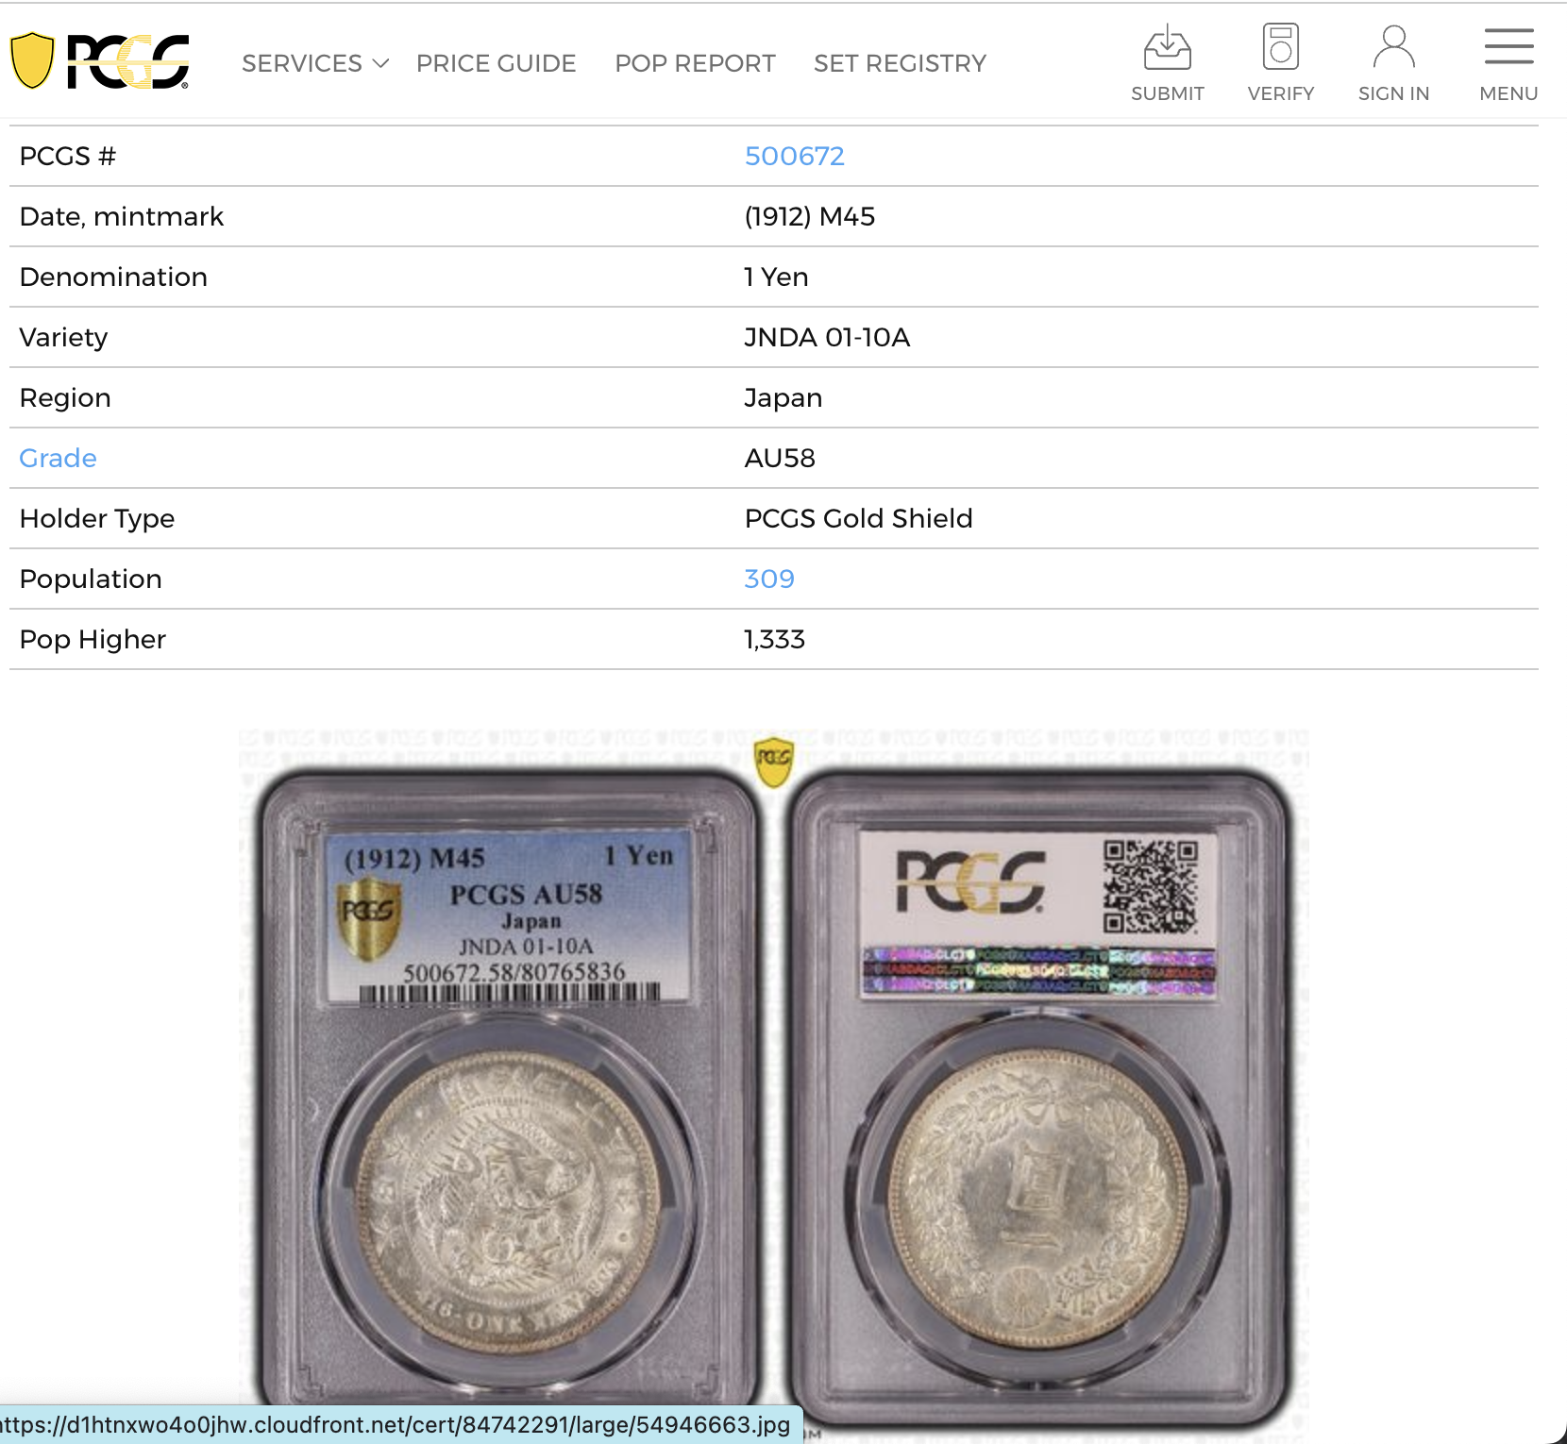The width and height of the screenshot is (1567, 1444).
Task: Select Set Registry in the navigation
Action: (900, 63)
